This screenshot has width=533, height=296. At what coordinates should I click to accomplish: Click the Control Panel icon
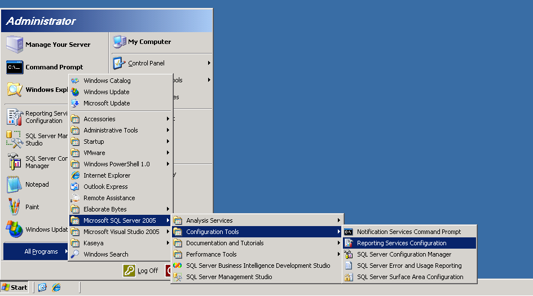(x=119, y=63)
